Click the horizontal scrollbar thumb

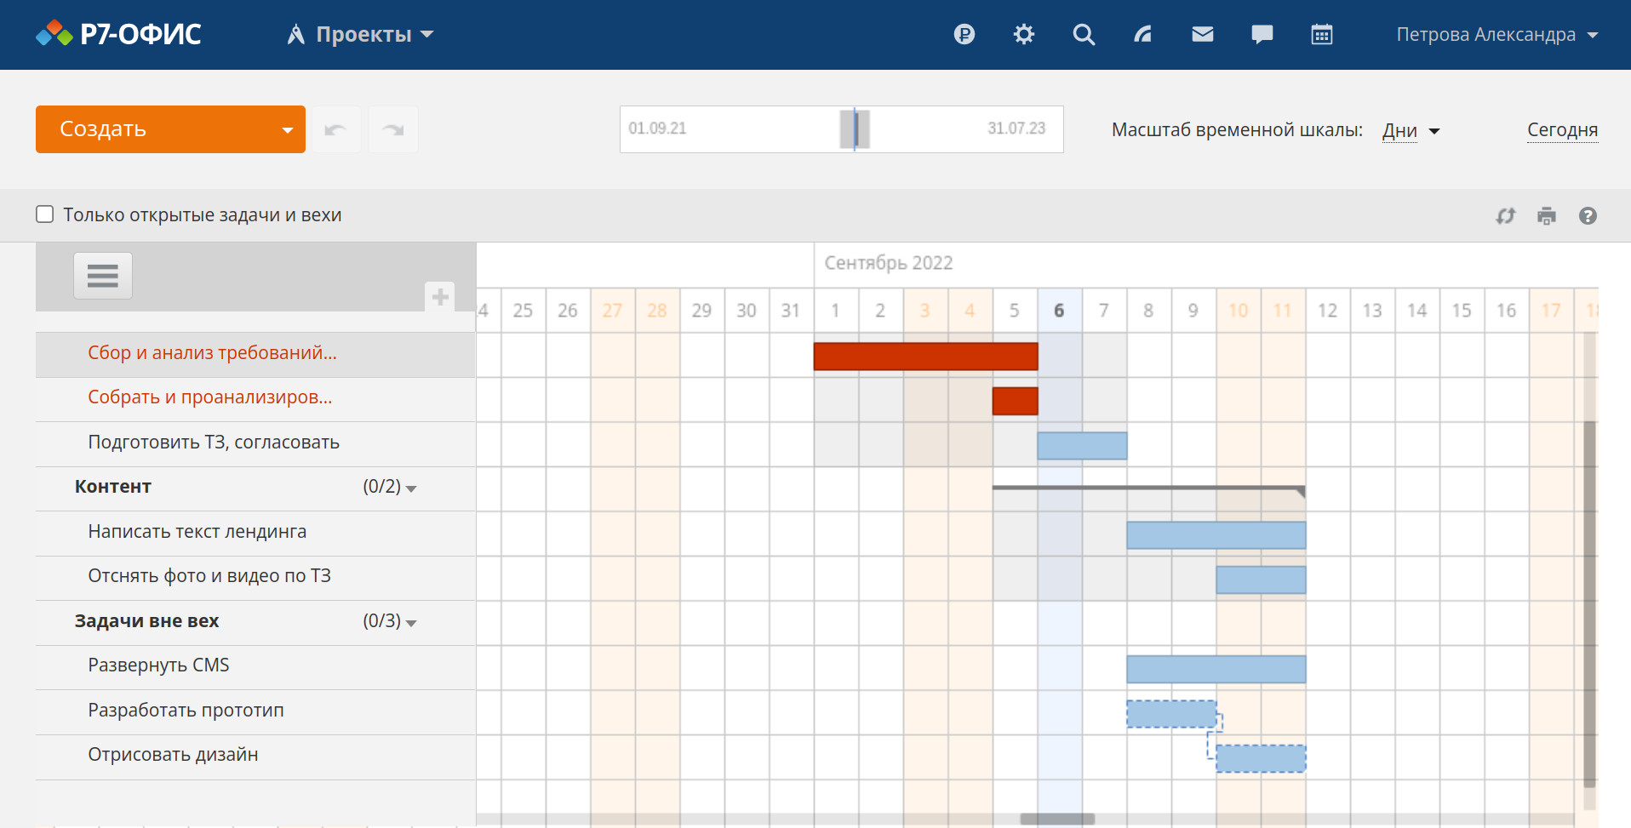click(1057, 819)
